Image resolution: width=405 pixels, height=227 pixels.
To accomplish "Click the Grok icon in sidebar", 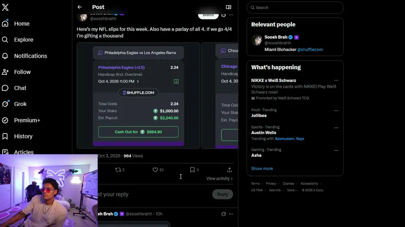I will [x=5, y=104].
